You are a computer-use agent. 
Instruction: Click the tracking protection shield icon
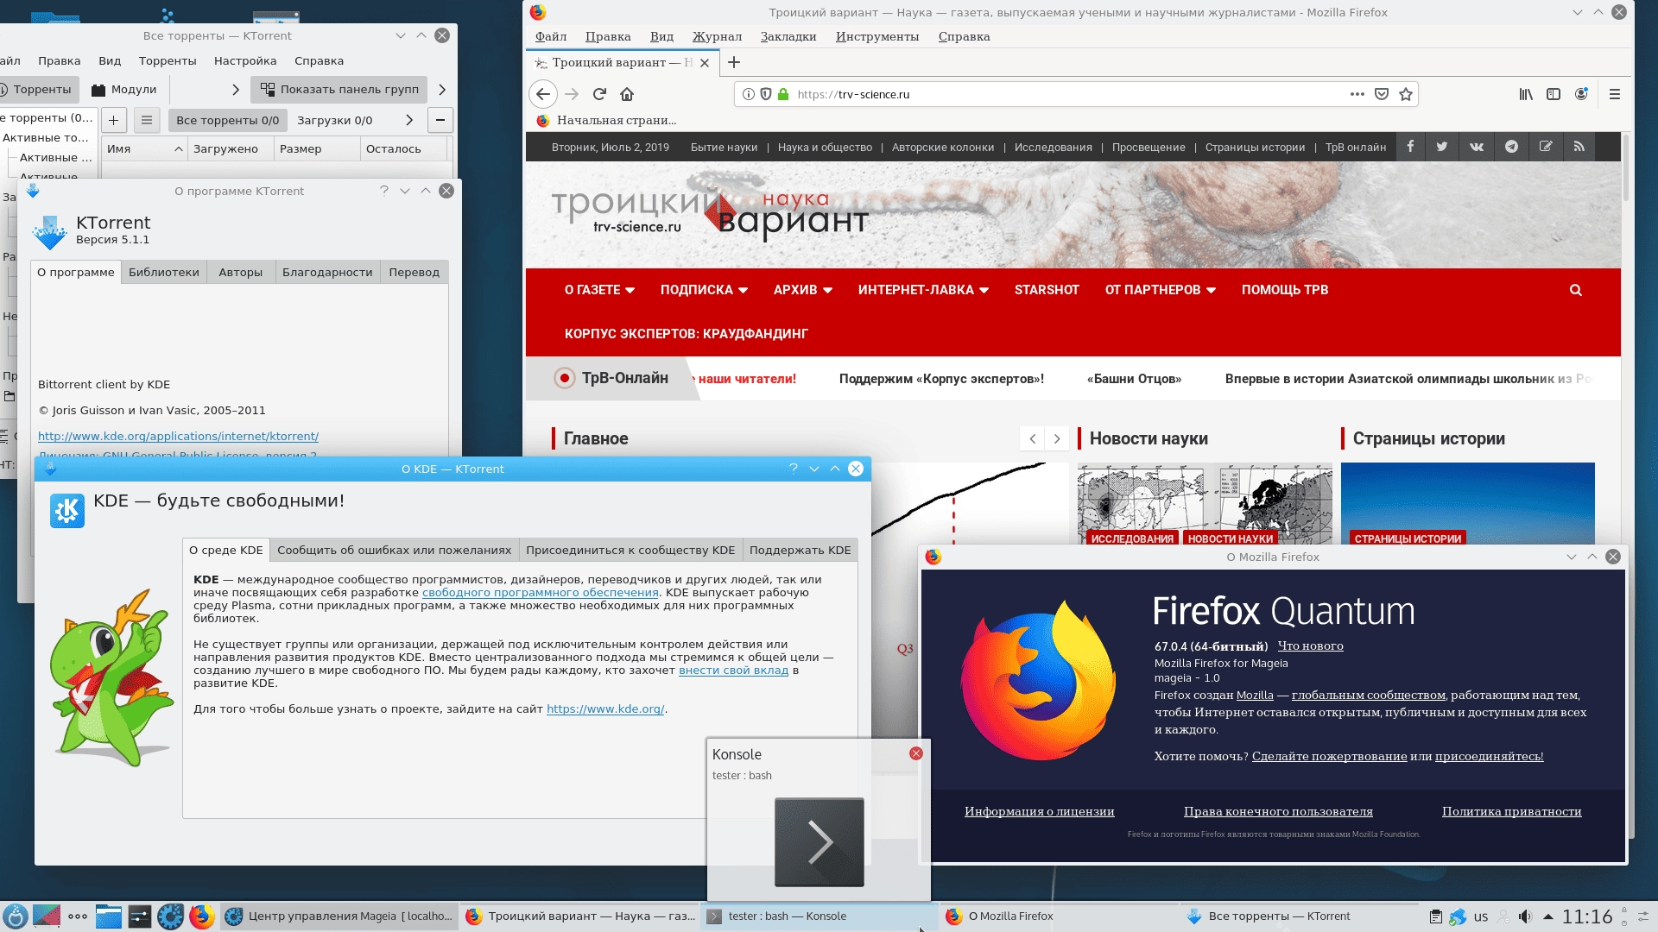point(765,94)
